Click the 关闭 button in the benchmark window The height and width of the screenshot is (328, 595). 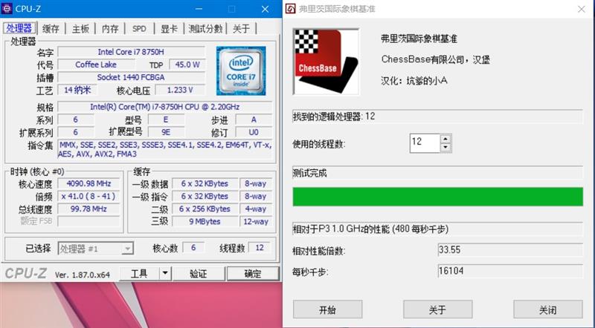(547, 309)
